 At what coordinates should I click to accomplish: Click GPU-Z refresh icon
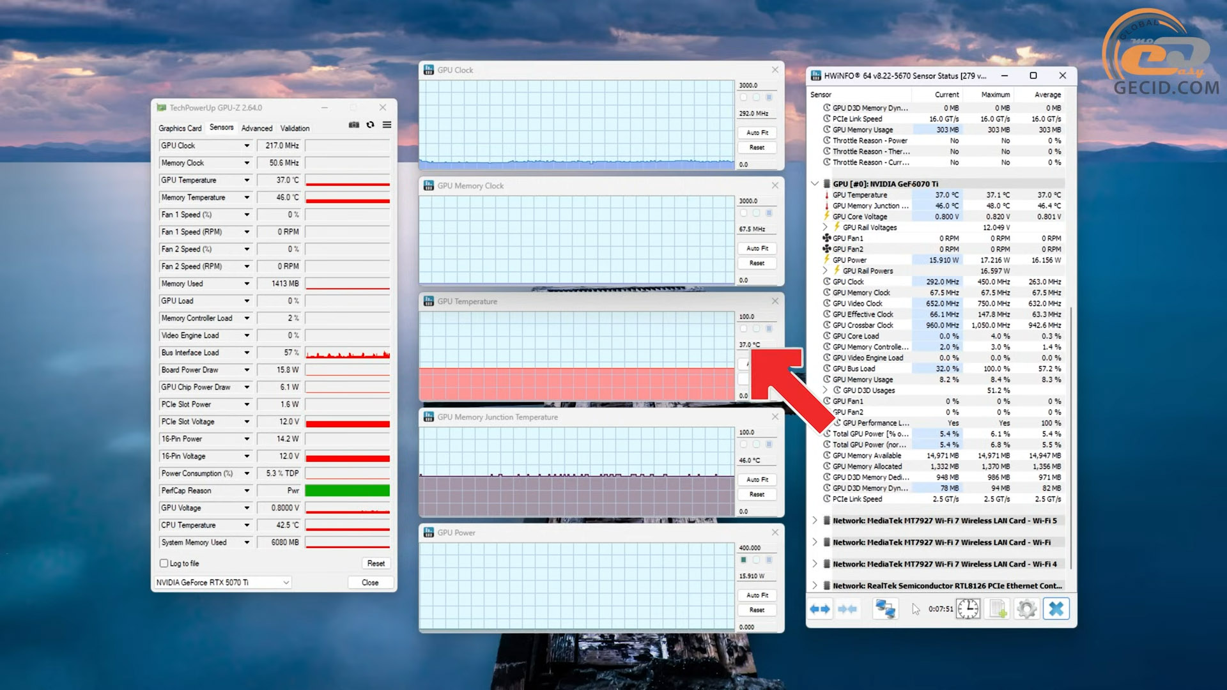(x=370, y=125)
